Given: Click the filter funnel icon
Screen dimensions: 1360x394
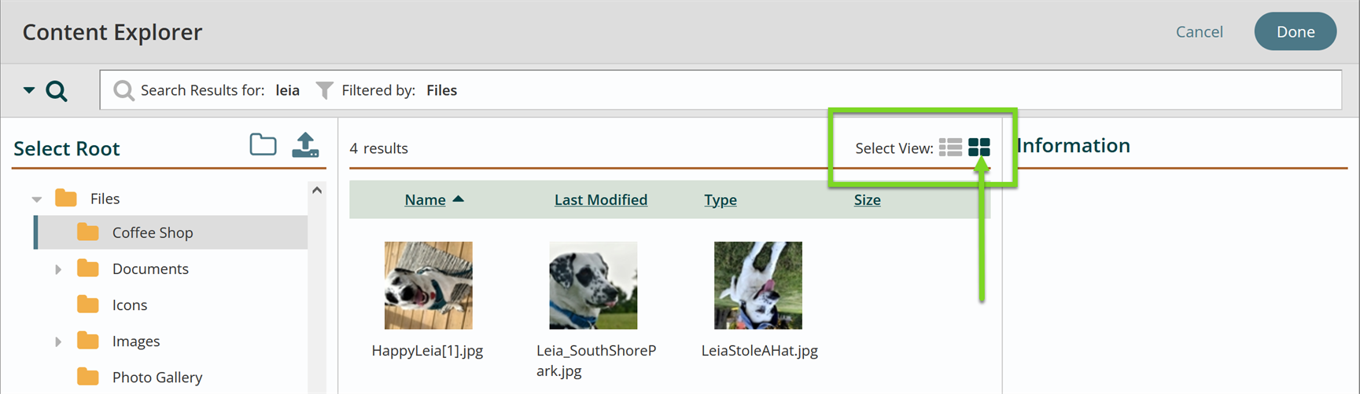Looking at the screenshot, I should (x=324, y=90).
